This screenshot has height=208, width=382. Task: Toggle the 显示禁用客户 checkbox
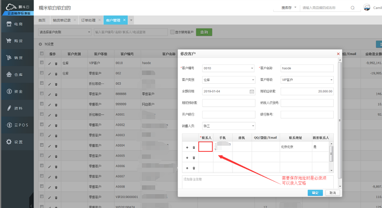(172, 32)
